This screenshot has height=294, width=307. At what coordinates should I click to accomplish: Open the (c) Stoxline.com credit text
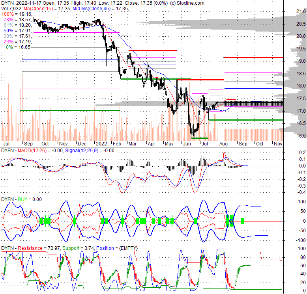point(187,3)
